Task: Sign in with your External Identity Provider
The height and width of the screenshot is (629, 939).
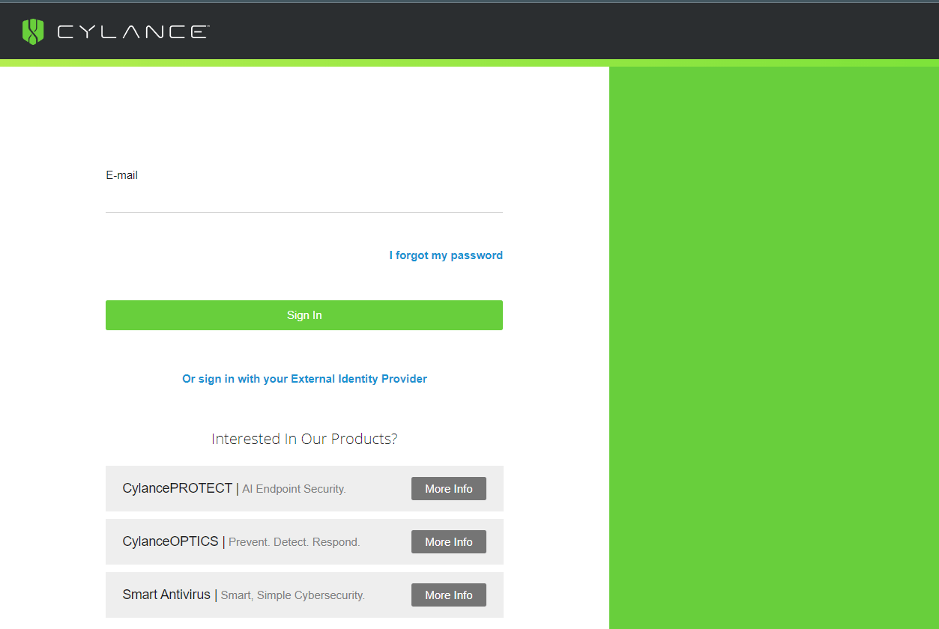Action: click(304, 379)
